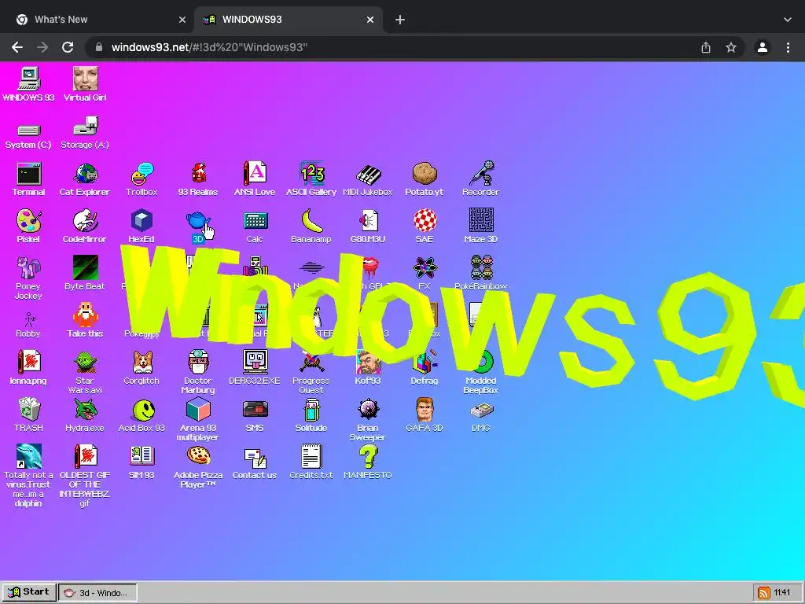Open the Corglitch corgi icon
Viewport: 805px width, 604px height.
[x=142, y=362]
